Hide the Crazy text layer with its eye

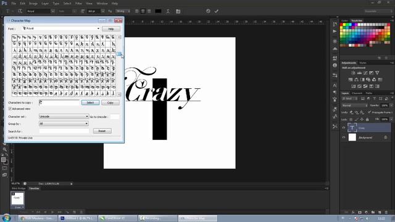coord(344,128)
